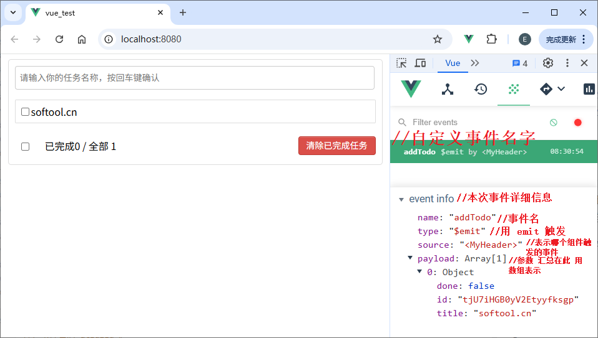Collapse the payload Array[1] node

pos(410,258)
